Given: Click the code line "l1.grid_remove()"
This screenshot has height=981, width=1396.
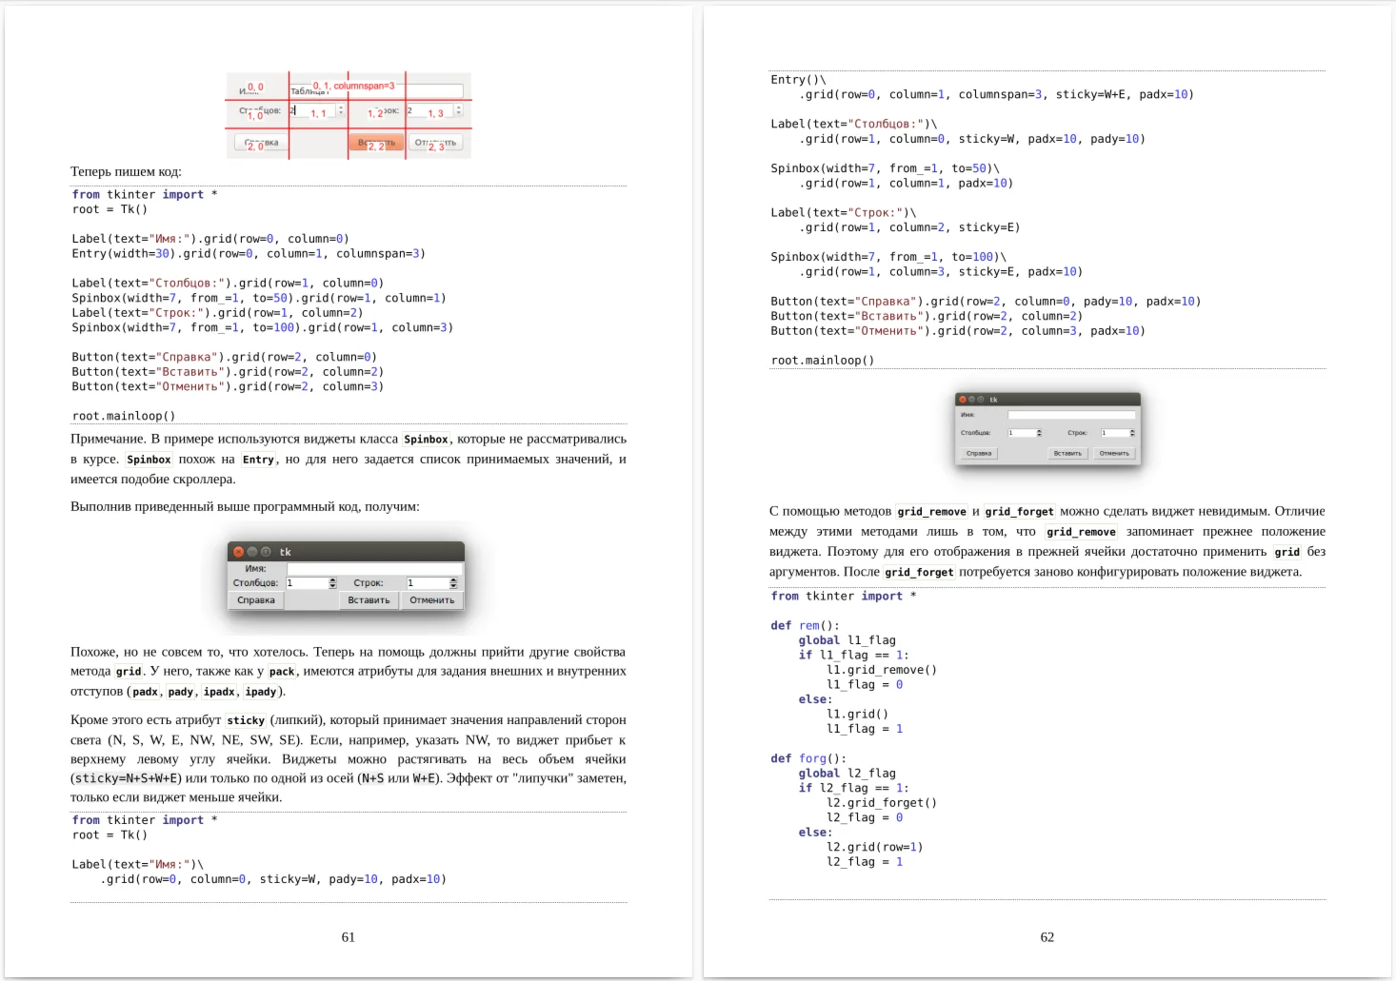Looking at the screenshot, I should 882,670.
